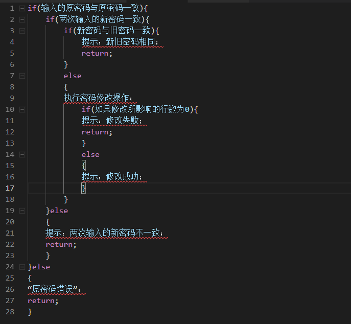This screenshot has height=324, width=351.
Task: Click closing brace on line 6
Action: point(66,65)
